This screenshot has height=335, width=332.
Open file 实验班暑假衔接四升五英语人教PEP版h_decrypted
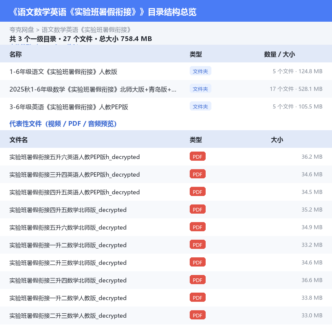[x=75, y=192]
